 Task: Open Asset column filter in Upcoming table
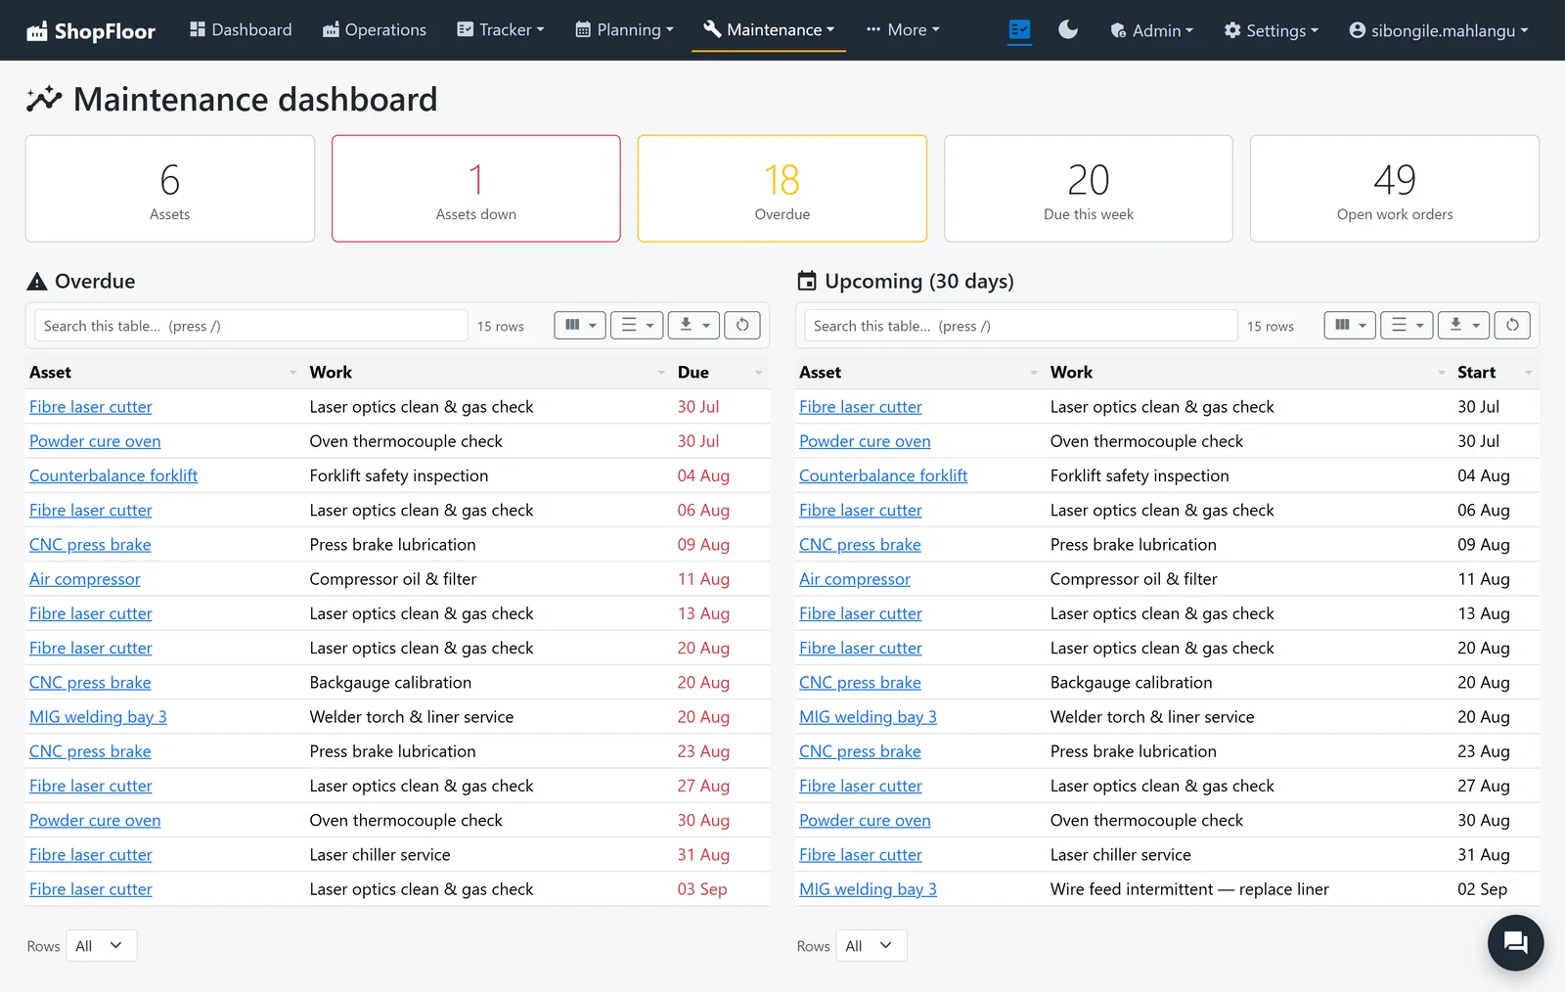pyautogui.click(x=1033, y=373)
